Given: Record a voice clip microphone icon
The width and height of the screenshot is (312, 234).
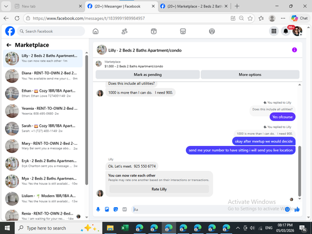Looking at the screenshot, I should click(98, 209).
